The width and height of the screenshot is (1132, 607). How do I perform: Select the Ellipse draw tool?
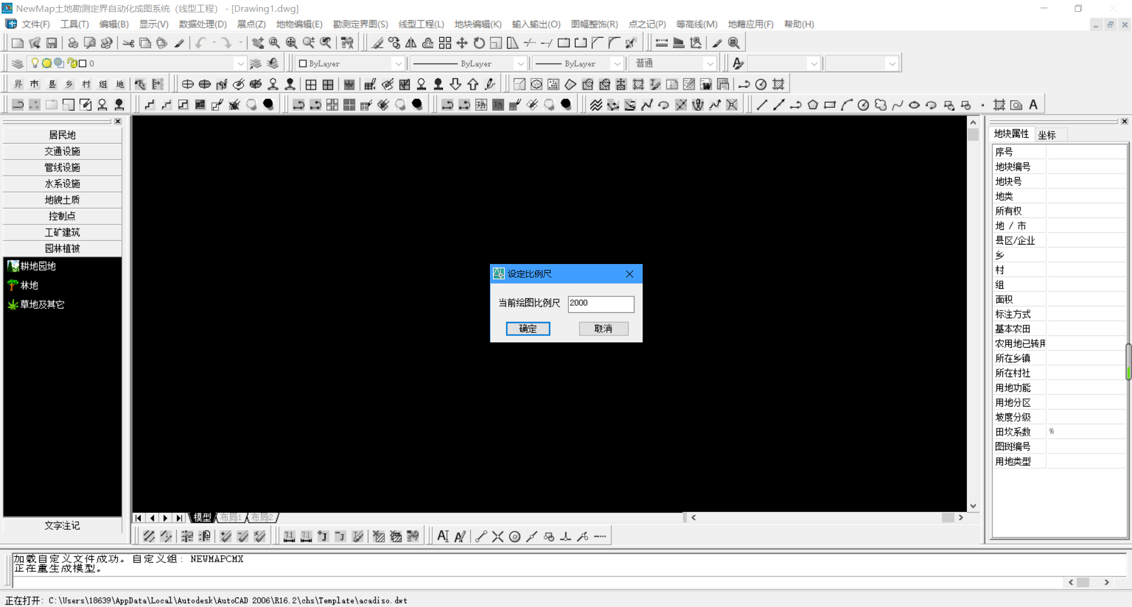point(914,105)
